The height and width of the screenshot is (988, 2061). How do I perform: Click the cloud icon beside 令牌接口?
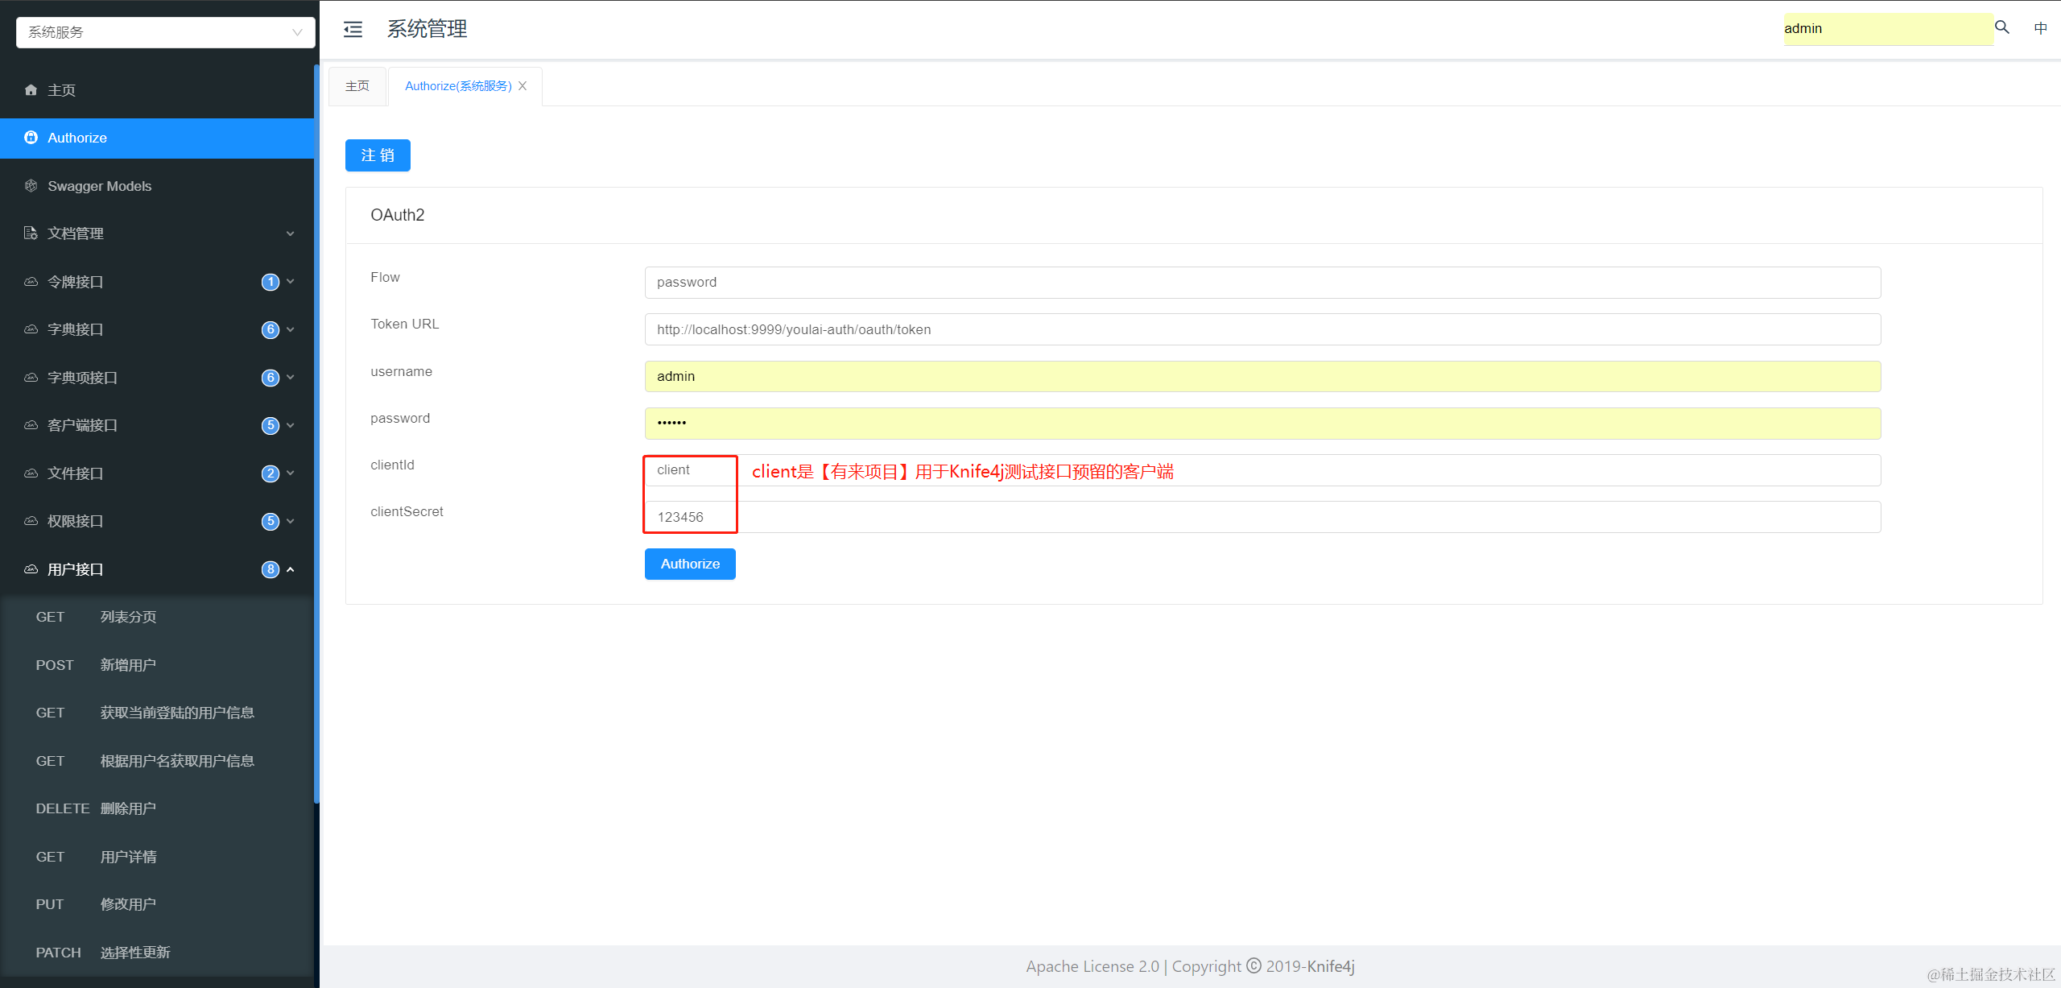coord(31,282)
